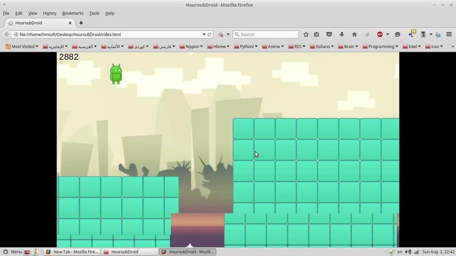The width and height of the screenshot is (456, 256).
Task: Open the system Menu button
Action: pos(12,252)
